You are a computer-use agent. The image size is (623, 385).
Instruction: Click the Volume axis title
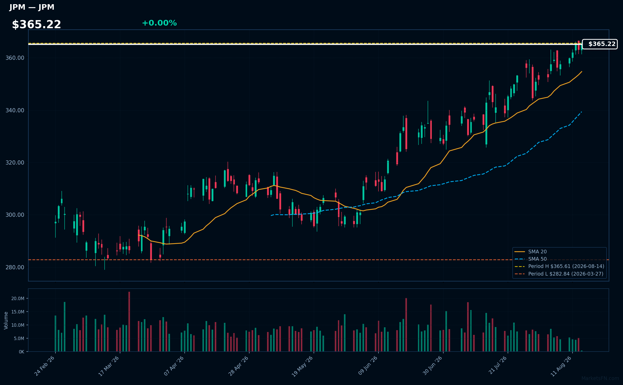pos(6,320)
